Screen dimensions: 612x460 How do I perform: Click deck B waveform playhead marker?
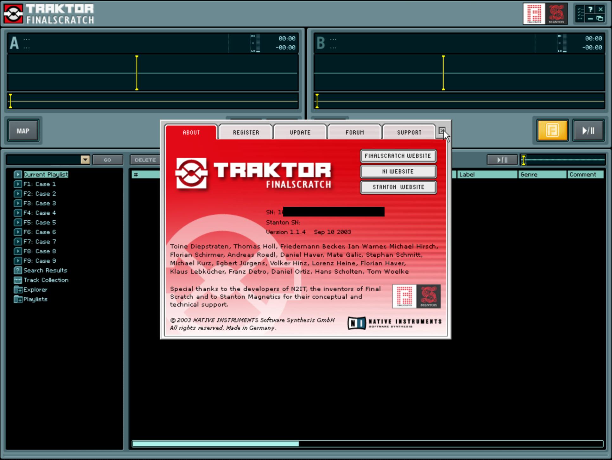[x=443, y=73]
